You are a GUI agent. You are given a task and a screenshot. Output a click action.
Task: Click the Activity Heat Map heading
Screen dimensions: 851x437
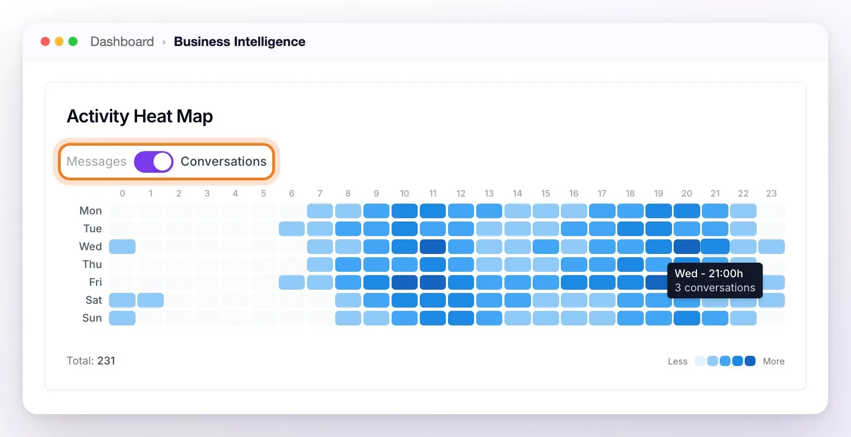point(140,116)
